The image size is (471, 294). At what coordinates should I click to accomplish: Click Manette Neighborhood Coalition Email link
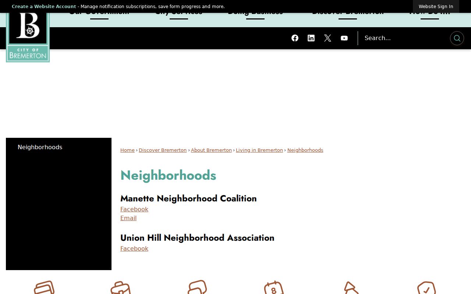(x=128, y=218)
